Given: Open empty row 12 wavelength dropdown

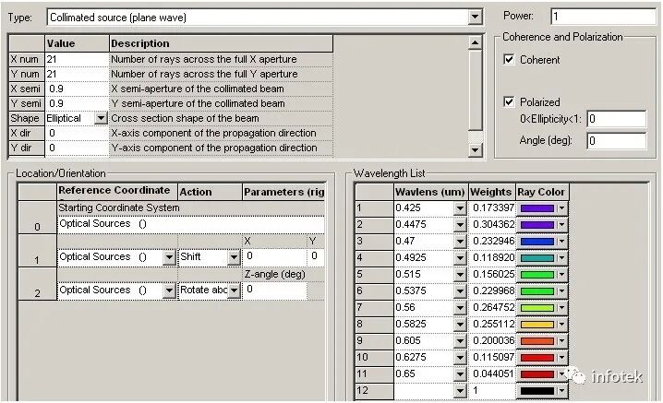Looking at the screenshot, I should coord(460,391).
